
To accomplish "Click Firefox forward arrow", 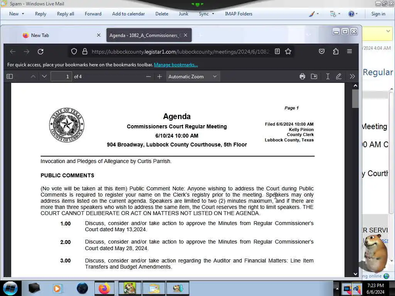I will (27, 52).
